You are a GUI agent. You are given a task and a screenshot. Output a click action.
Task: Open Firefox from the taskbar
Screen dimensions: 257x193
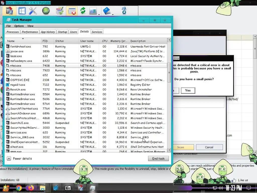[x=31, y=188]
